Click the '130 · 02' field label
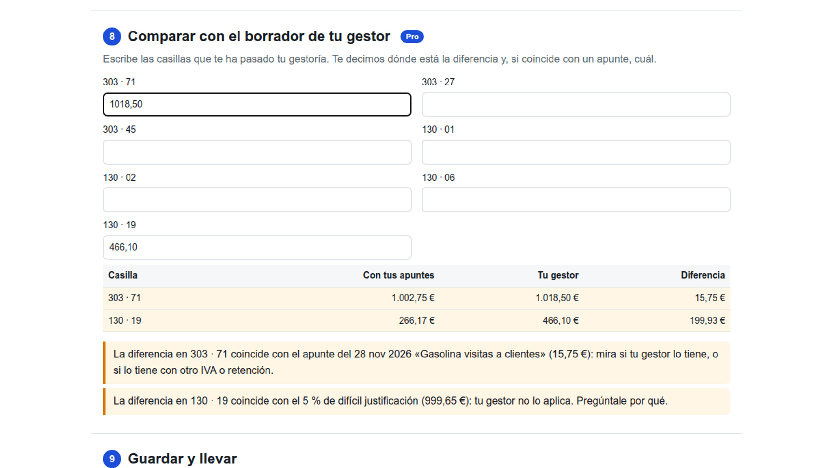Screen dimensions: 833x468 tap(119, 177)
